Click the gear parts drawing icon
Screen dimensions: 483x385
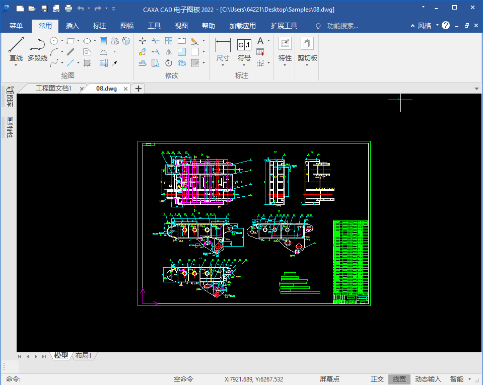[115, 41]
